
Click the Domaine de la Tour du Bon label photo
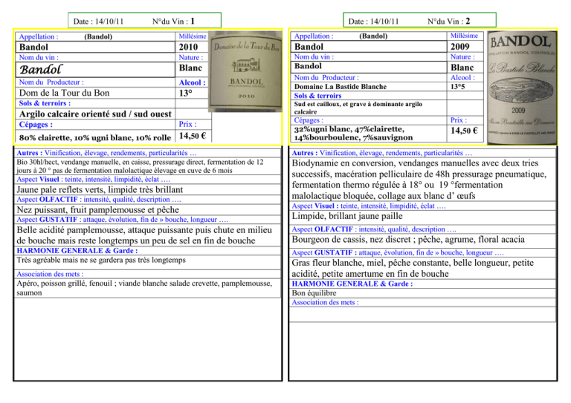[x=245, y=71]
